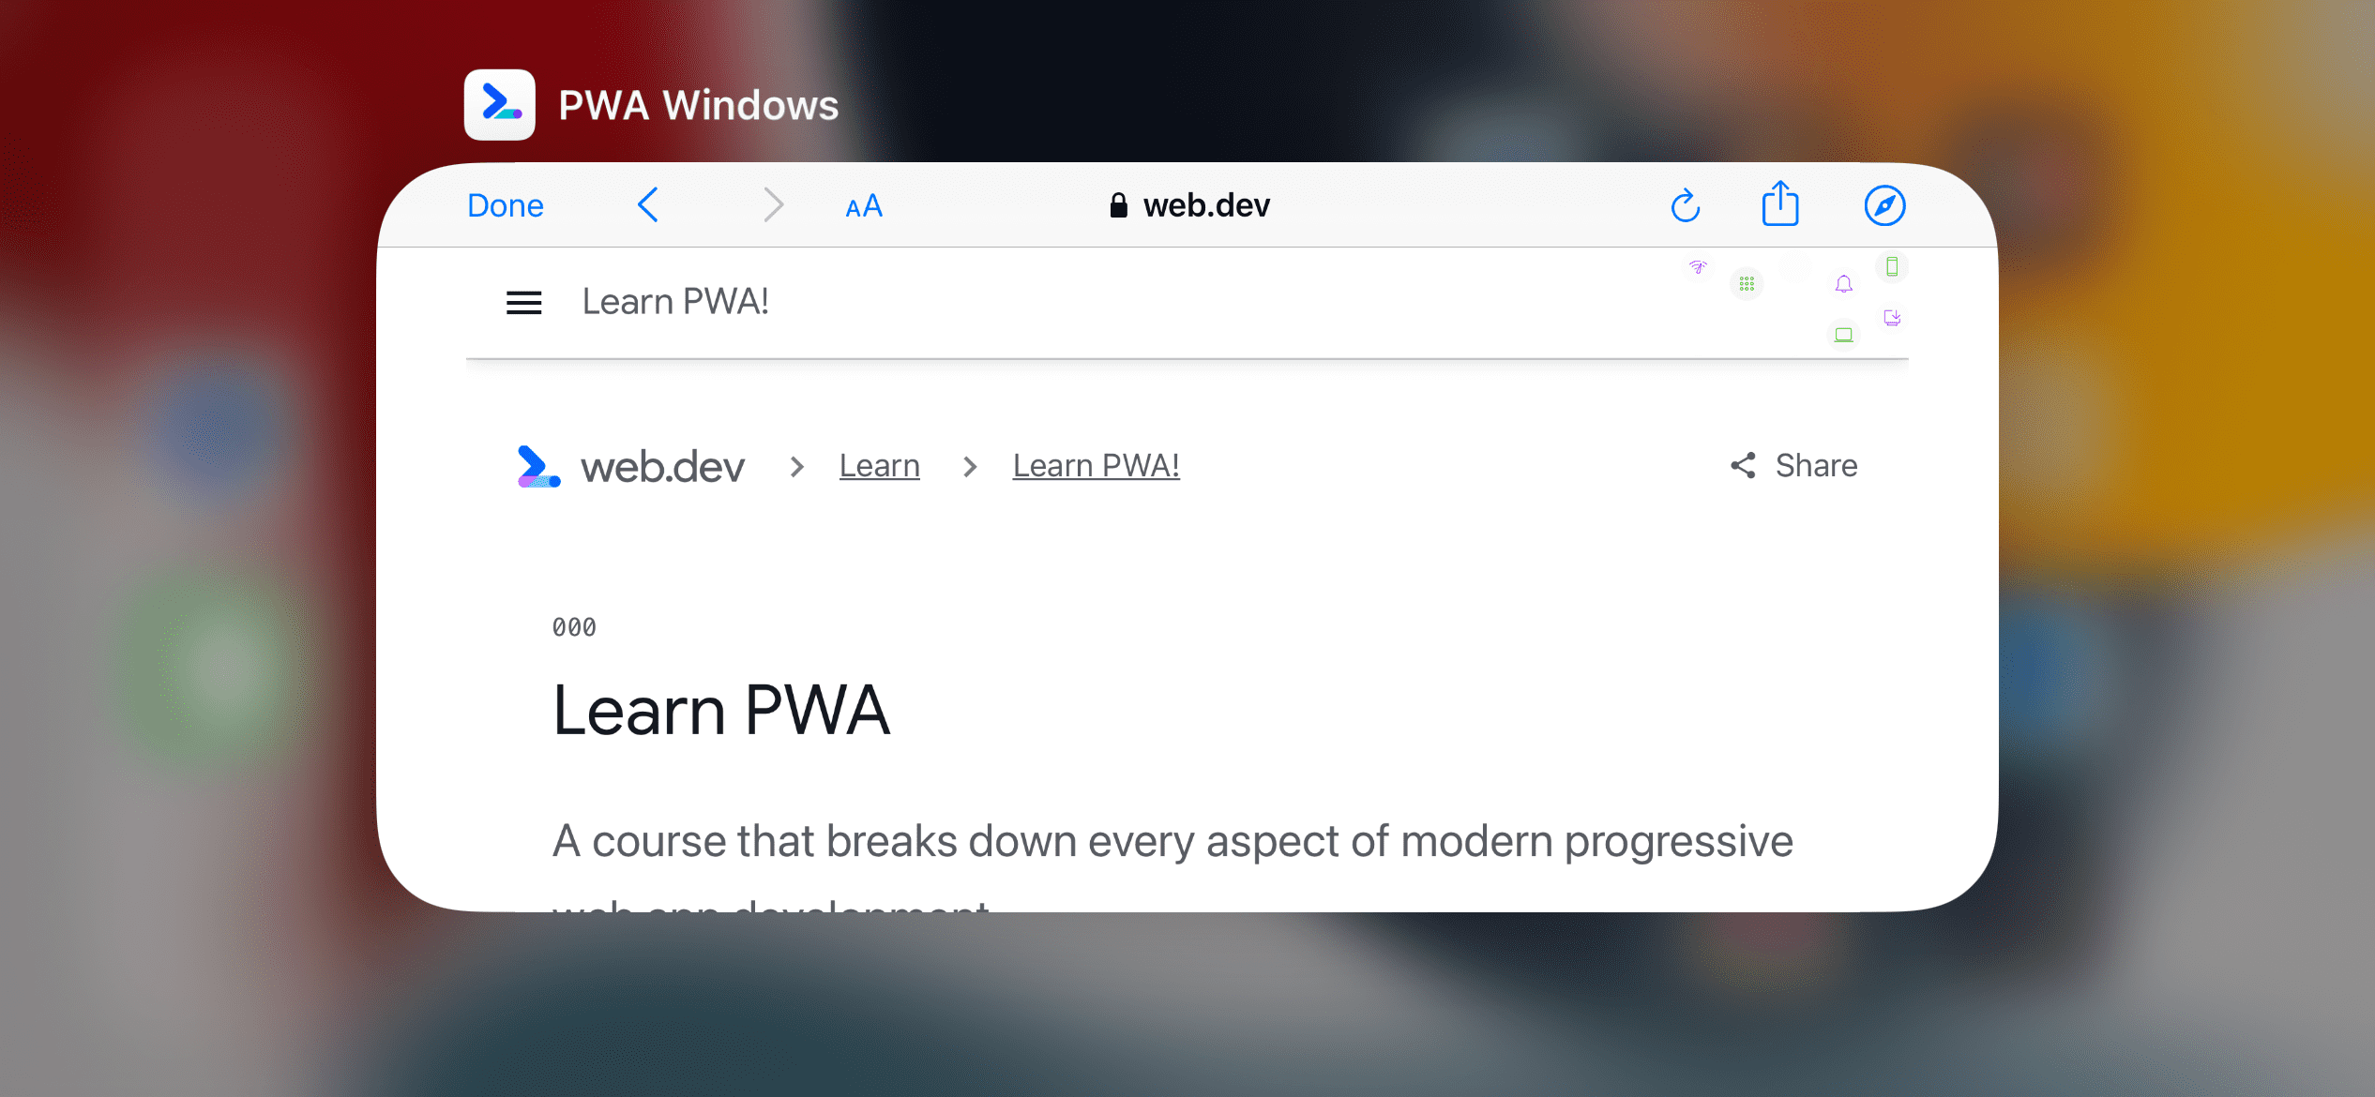Open the Learn PWA! breadcrumb link
The image size is (2375, 1097).
[x=1098, y=464]
